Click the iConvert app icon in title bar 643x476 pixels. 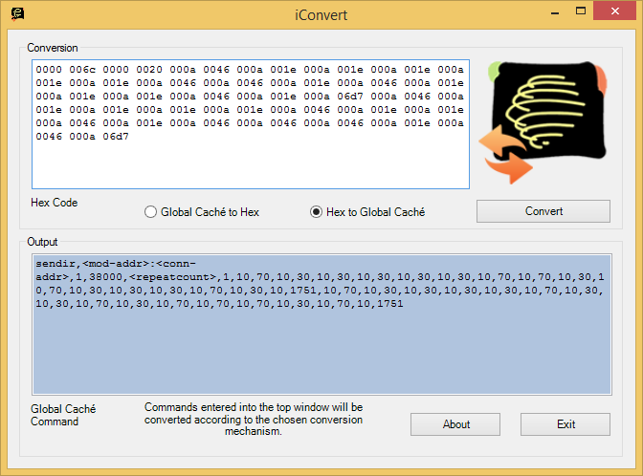tap(17, 14)
